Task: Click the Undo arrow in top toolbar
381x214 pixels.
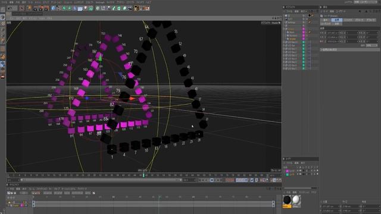Action: [10, 8]
